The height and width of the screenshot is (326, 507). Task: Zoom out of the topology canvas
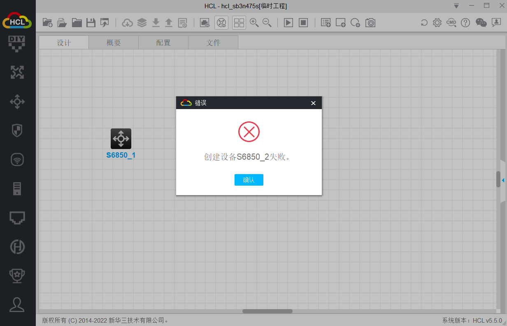tap(267, 23)
